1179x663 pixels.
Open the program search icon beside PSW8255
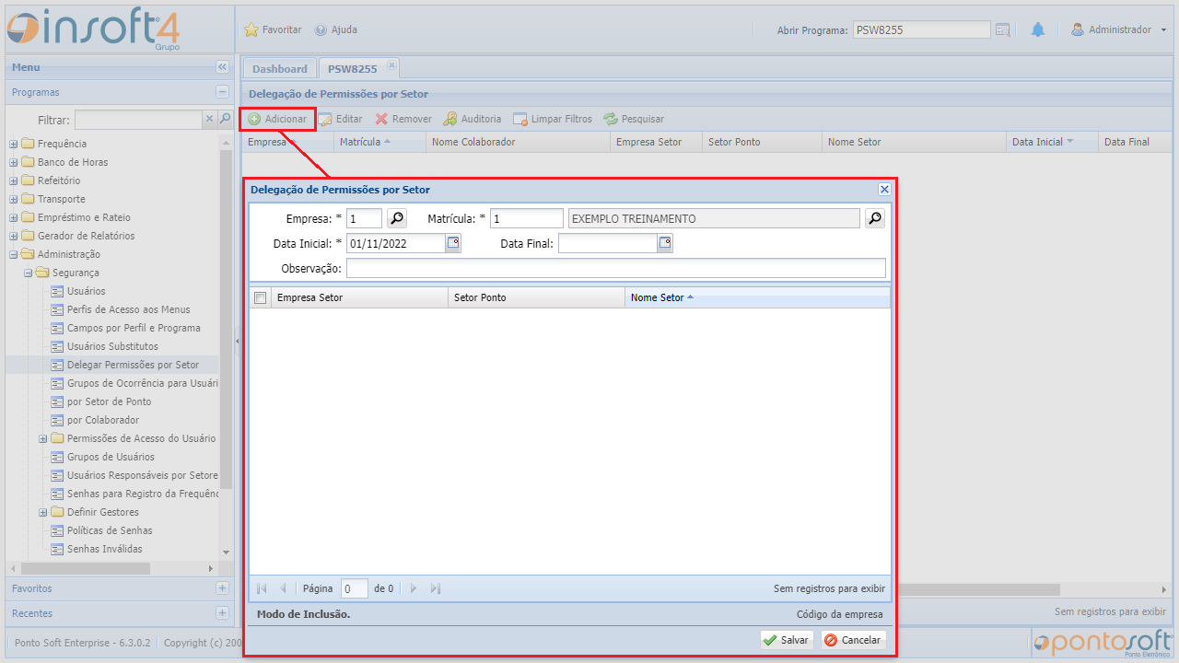click(1003, 29)
